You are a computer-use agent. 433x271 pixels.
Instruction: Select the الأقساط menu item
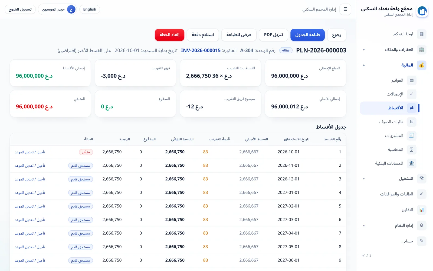[390, 108]
